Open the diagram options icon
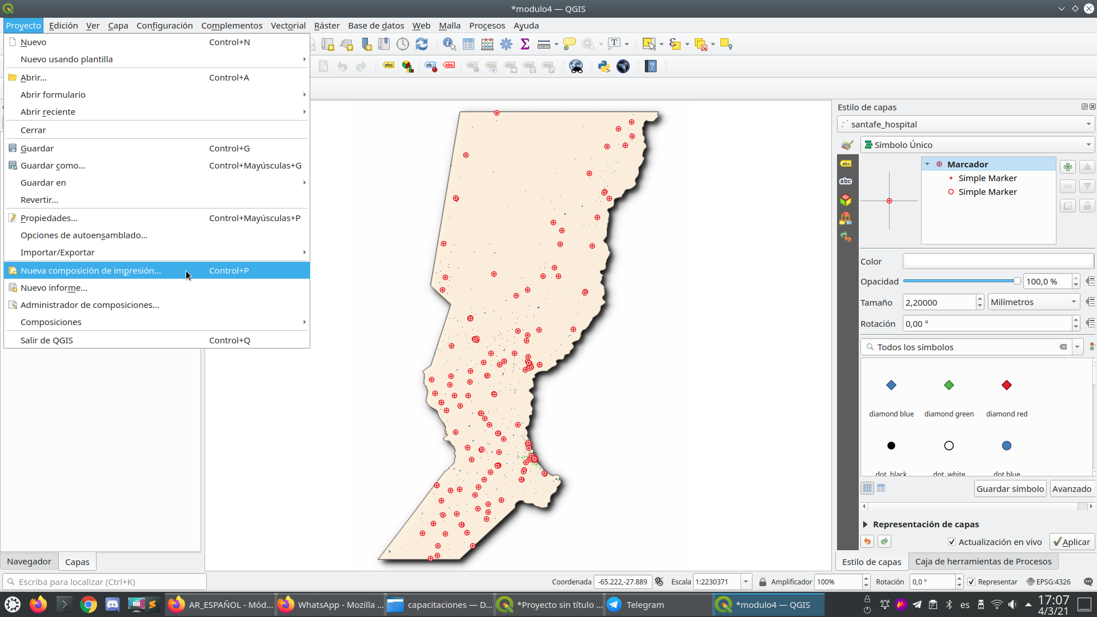 (407, 66)
